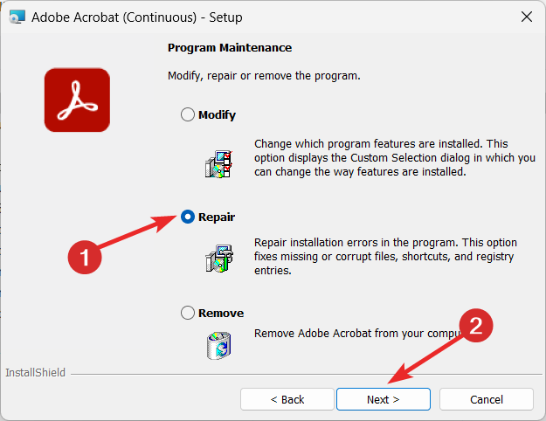Click the bold Repair option label

(x=217, y=217)
